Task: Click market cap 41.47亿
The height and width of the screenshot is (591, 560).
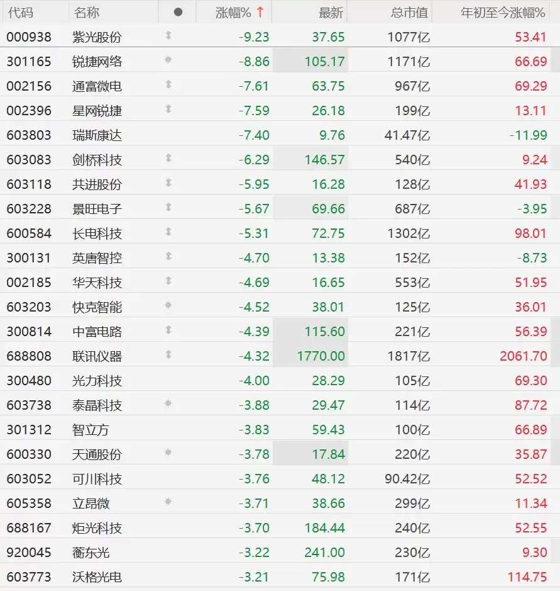Action: click(x=407, y=135)
